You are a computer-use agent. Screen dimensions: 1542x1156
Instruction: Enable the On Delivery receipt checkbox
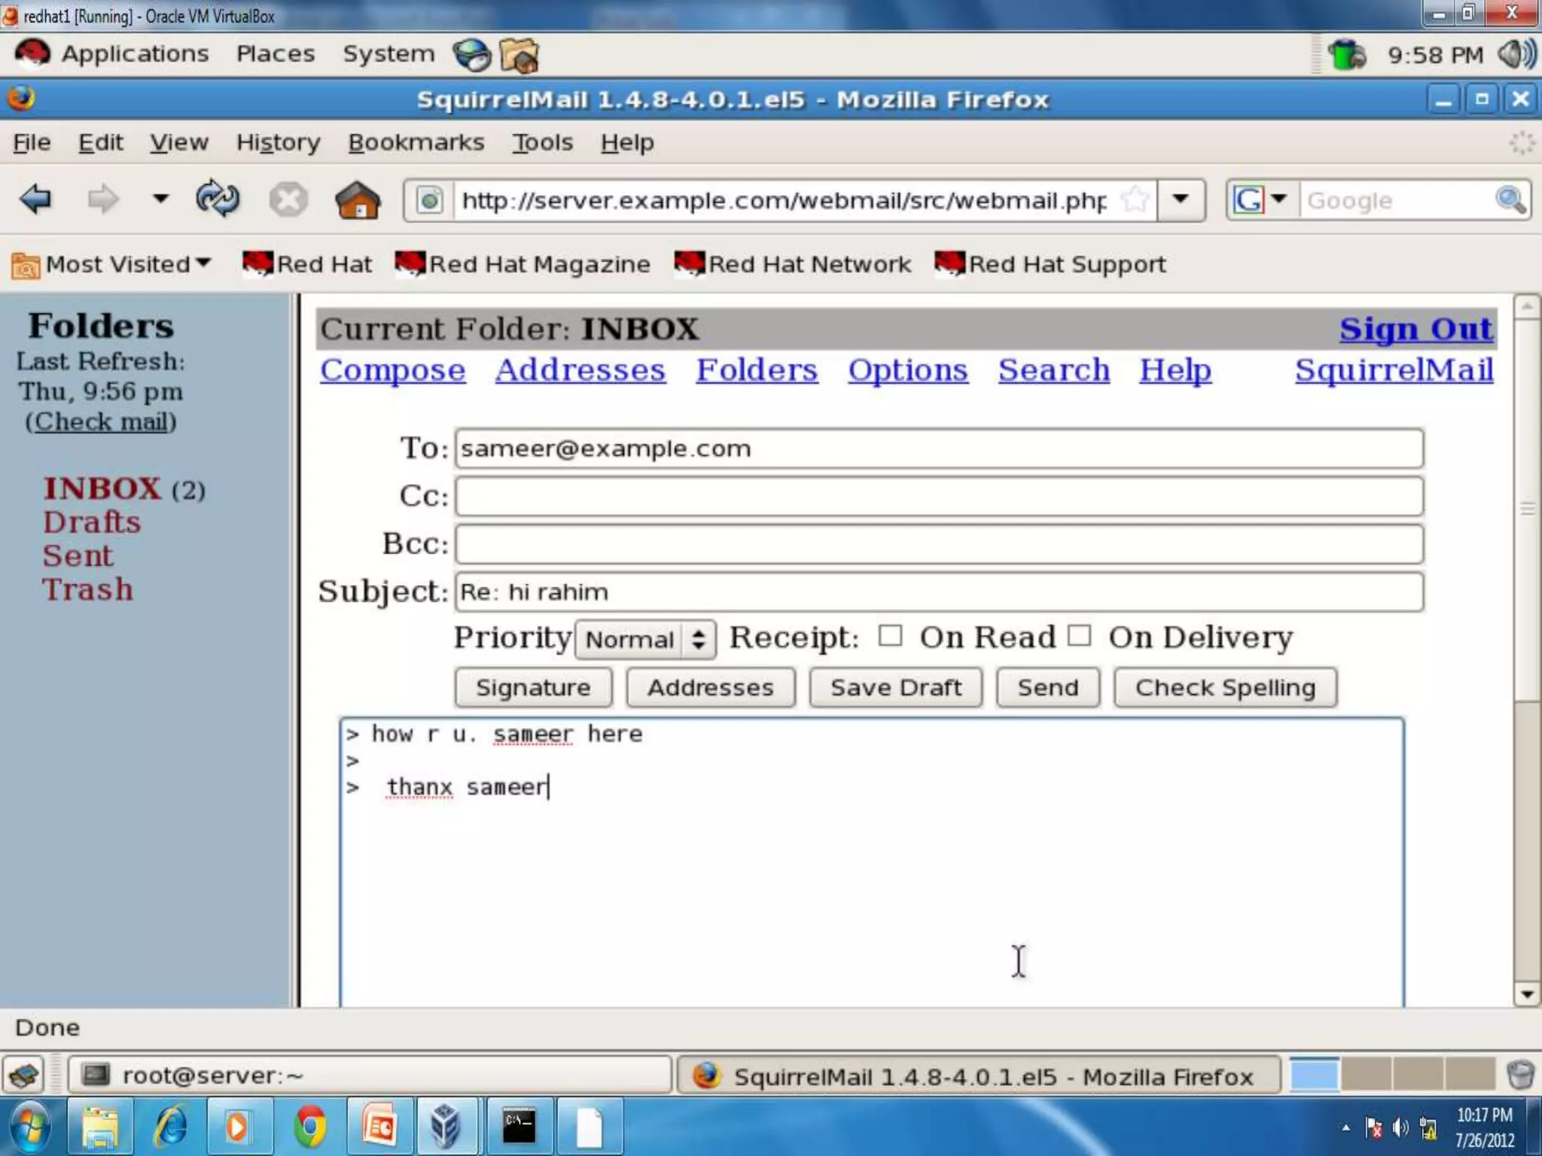click(1079, 636)
